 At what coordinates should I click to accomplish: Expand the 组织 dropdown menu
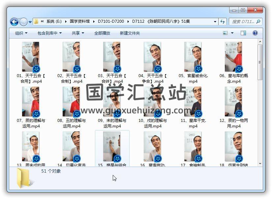[21, 33]
